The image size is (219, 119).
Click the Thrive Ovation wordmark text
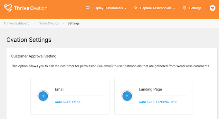pyautogui.click(x=31, y=8)
